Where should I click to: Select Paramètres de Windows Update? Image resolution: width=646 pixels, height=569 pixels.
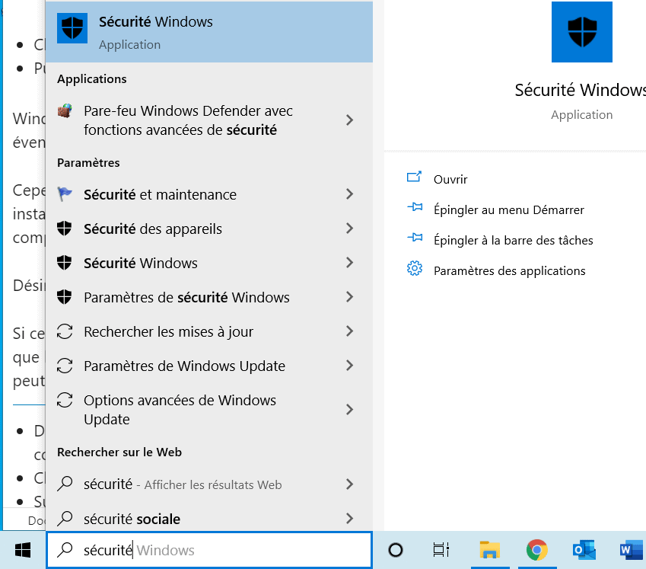(209, 366)
